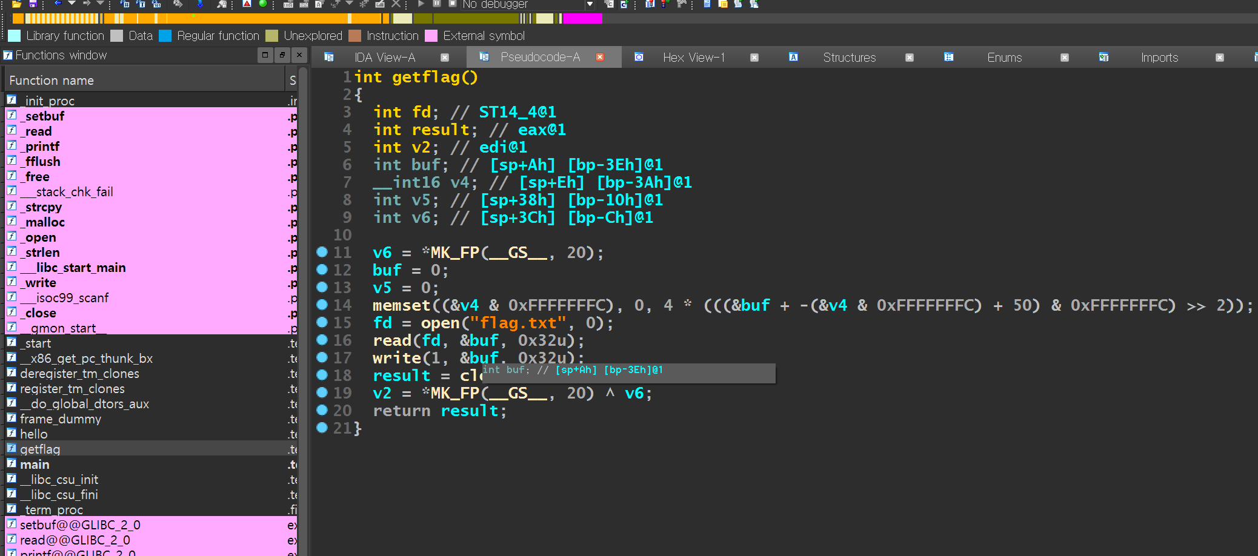The width and height of the screenshot is (1258, 556).
Task: Click the magenta segment of navigation band
Action: tap(582, 19)
